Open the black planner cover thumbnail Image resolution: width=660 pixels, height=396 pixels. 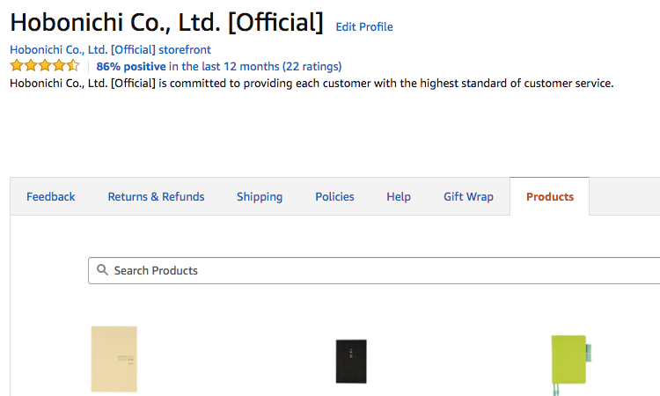coord(351,361)
